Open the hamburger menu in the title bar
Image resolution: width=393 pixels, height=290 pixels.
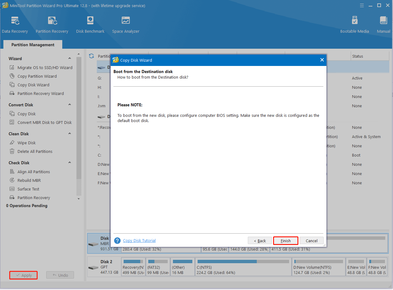pos(362,5)
